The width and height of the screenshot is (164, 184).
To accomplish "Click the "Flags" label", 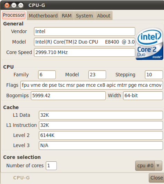I will pos(12,85).
